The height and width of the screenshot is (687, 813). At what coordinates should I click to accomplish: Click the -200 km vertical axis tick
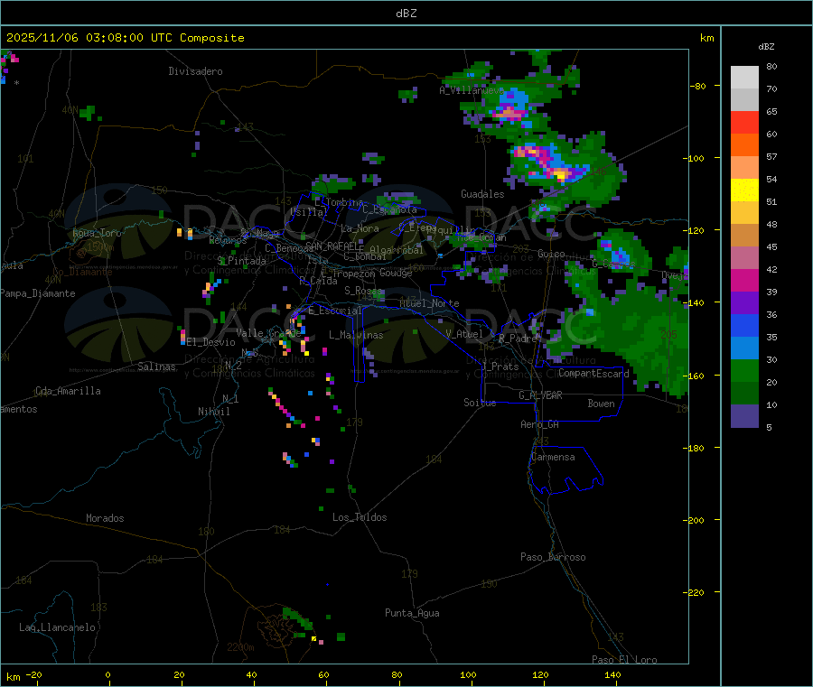[695, 520]
